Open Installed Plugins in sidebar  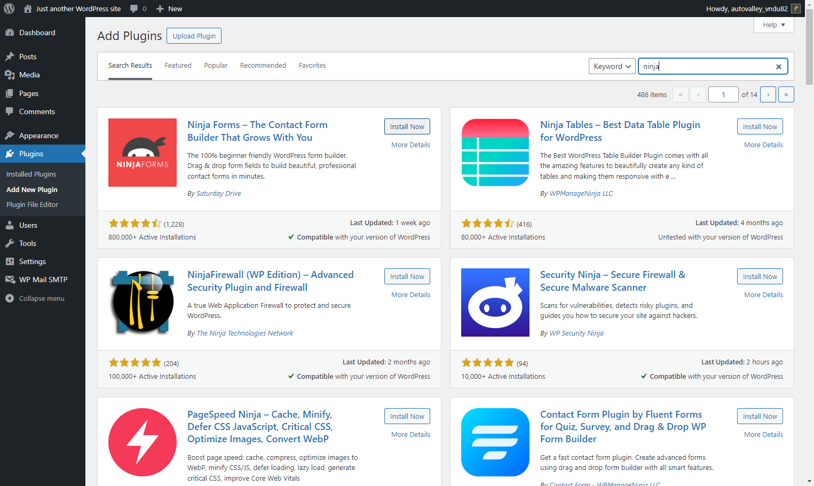(31, 174)
